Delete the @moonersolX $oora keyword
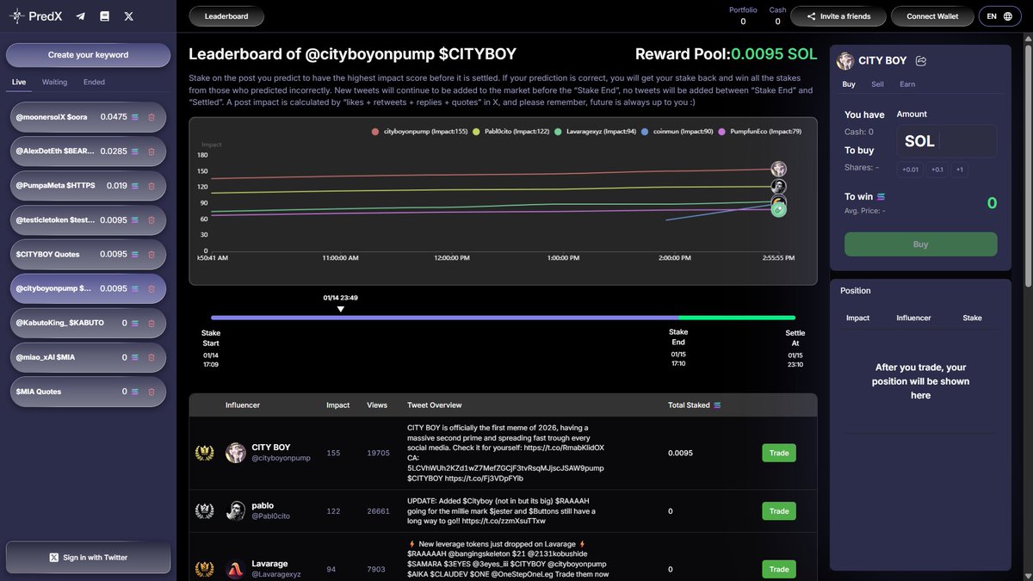This screenshot has height=581, width=1033. coord(152,116)
